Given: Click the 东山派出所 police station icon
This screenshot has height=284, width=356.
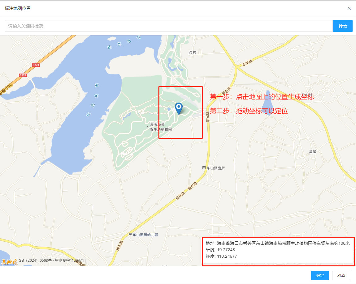Looking at the screenshot, I should 204,168.
